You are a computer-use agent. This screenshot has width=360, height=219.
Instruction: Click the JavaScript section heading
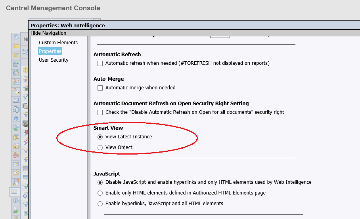coord(107,174)
